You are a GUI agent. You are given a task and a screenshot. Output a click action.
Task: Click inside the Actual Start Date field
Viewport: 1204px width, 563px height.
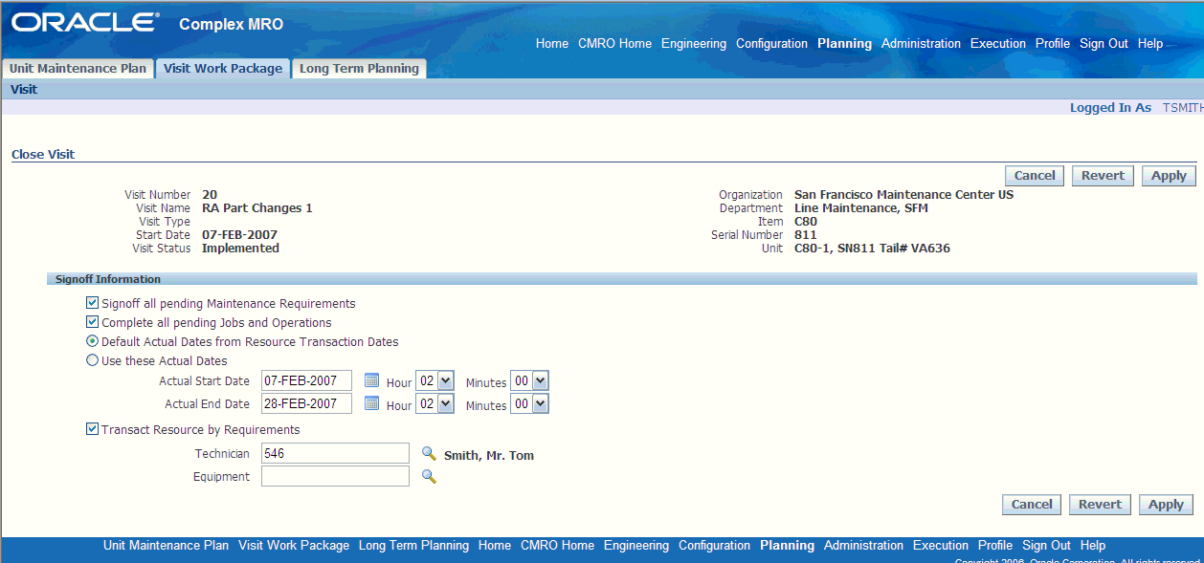coord(306,381)
